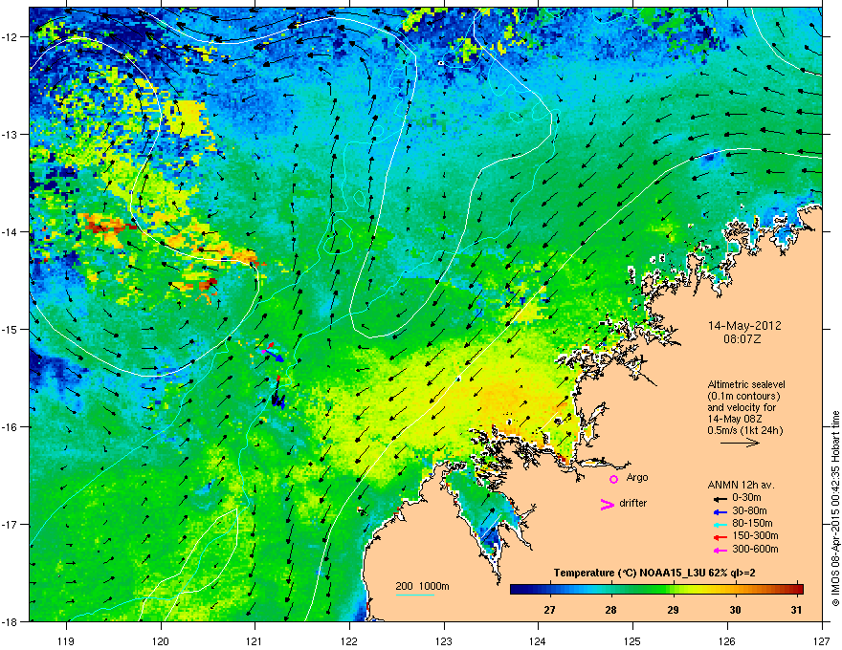Viewport: 842px width, 650px height.
Task: Click the '(0.1m contours)' text
Action: pos(744,397)
